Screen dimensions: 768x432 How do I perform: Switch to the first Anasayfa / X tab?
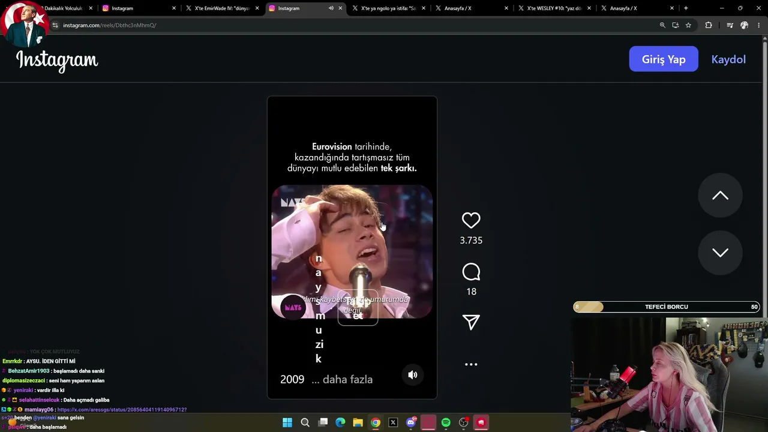click(x=471, y=8)
